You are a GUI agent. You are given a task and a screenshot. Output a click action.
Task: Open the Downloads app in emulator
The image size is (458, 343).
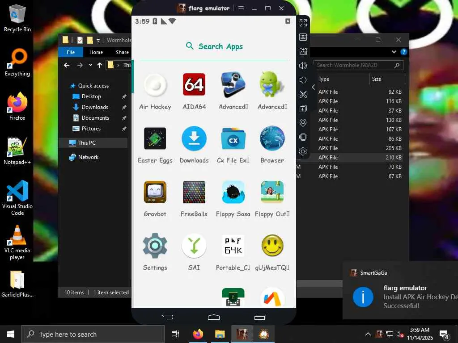pyautogui.click(x=194, y=145)
